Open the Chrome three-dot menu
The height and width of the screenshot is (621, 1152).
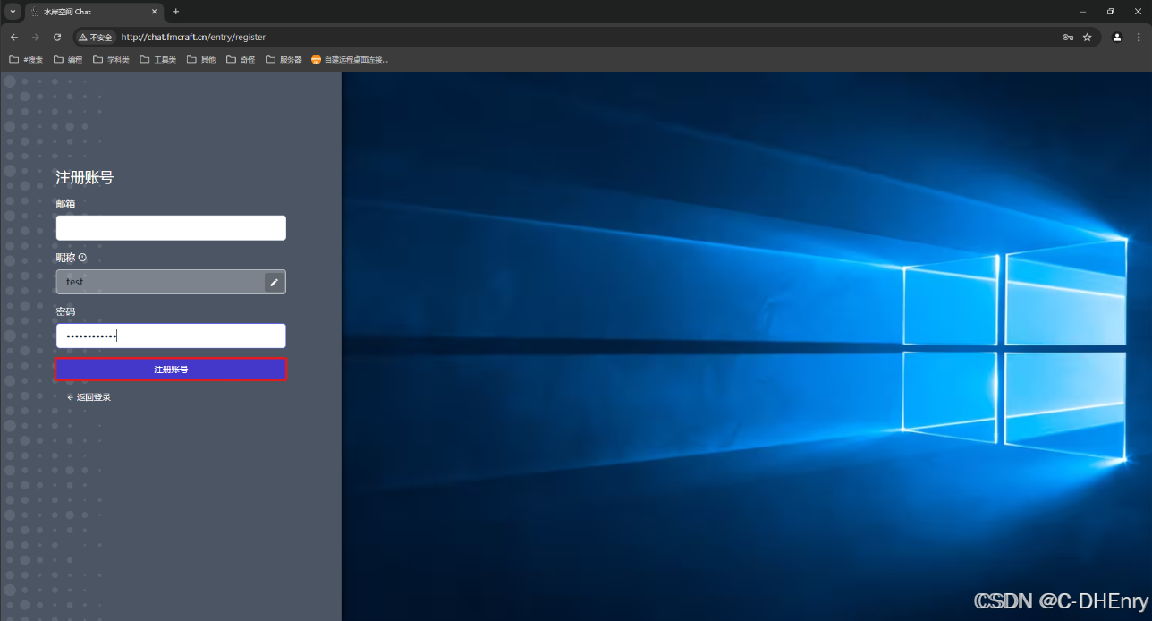(1139, 37)
